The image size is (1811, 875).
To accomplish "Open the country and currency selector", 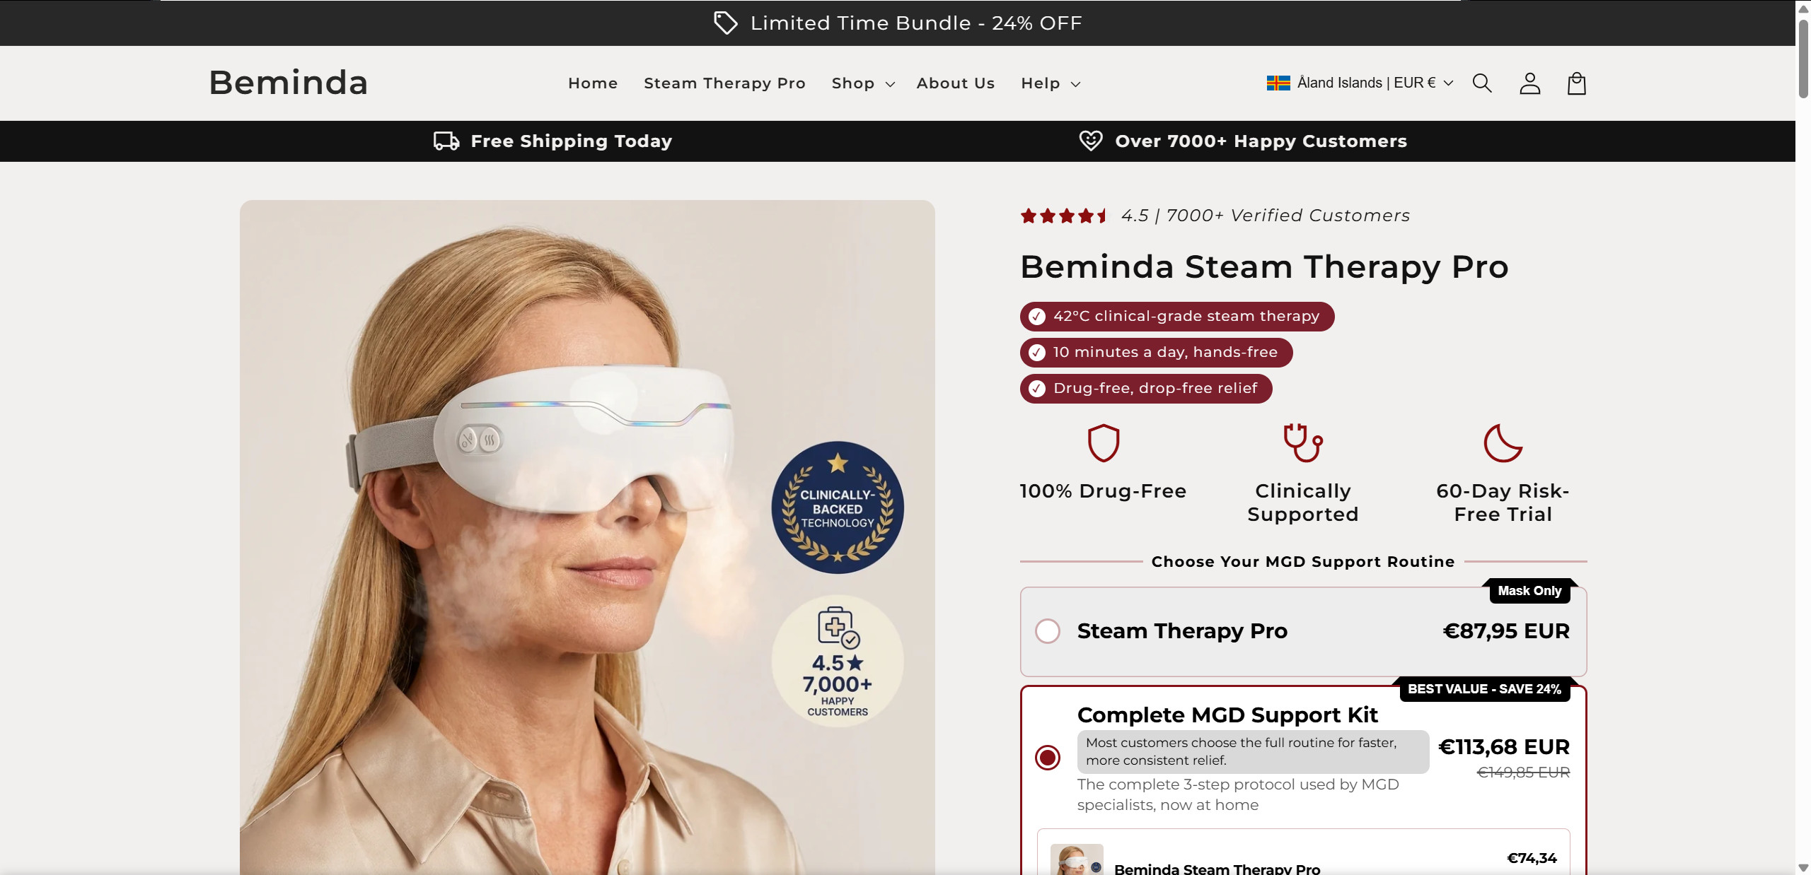I will pyautogui.click(x=1360, y=83).
